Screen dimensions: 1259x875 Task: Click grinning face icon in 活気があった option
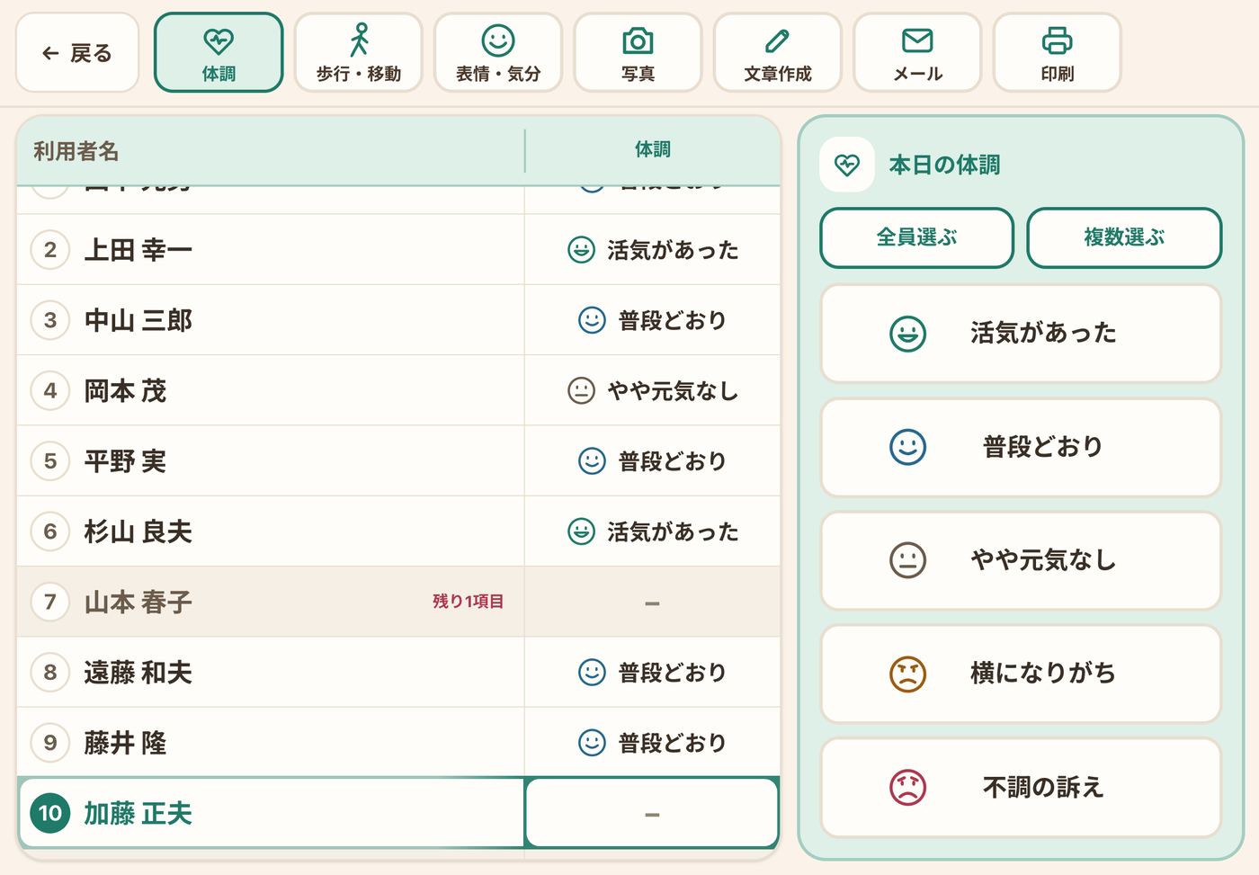click(908, 334)
